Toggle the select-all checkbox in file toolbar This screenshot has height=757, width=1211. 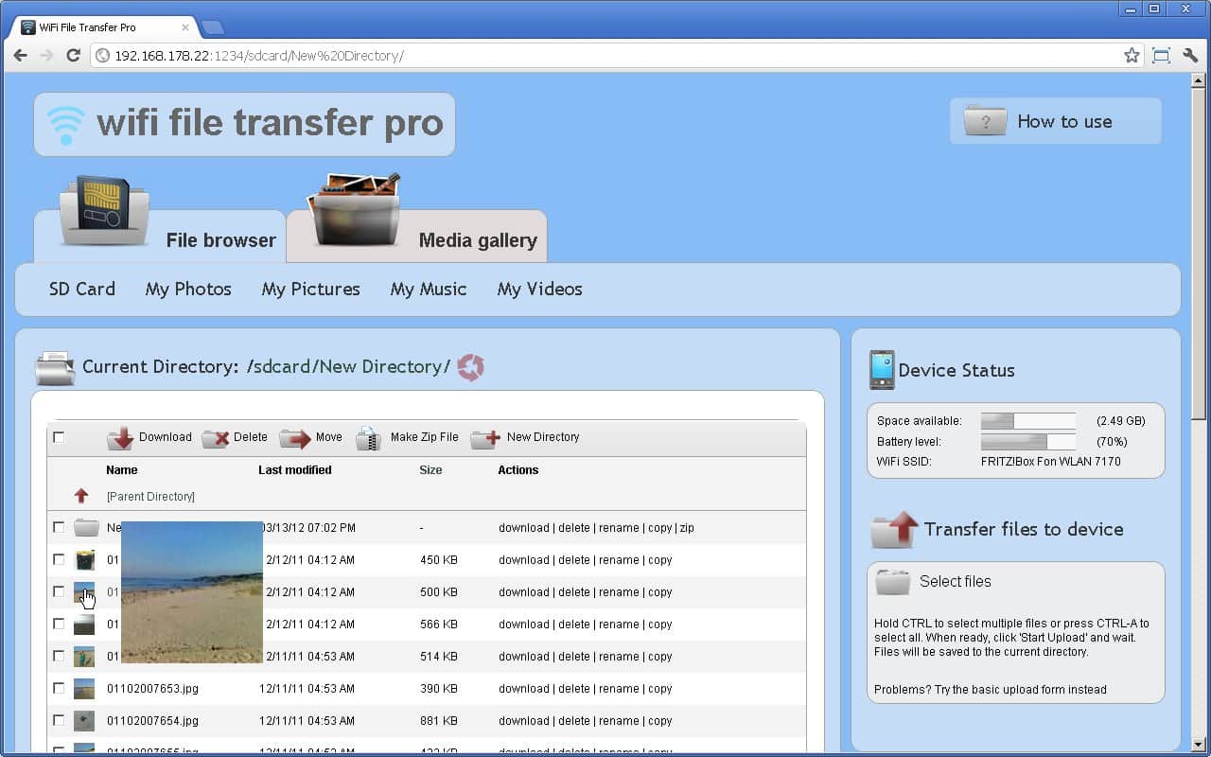[59, 437]
